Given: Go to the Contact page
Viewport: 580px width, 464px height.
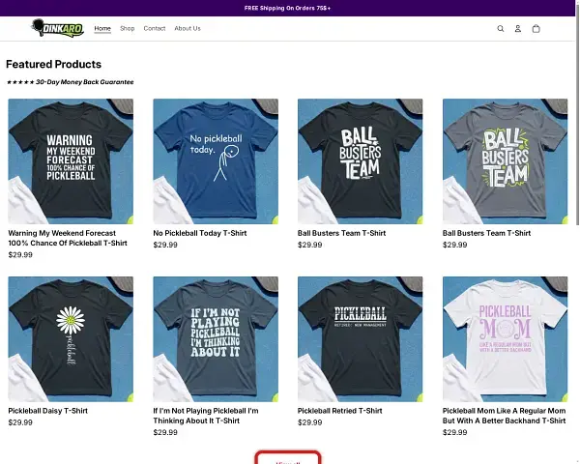Looking at the screenshot, I should 155,29.
